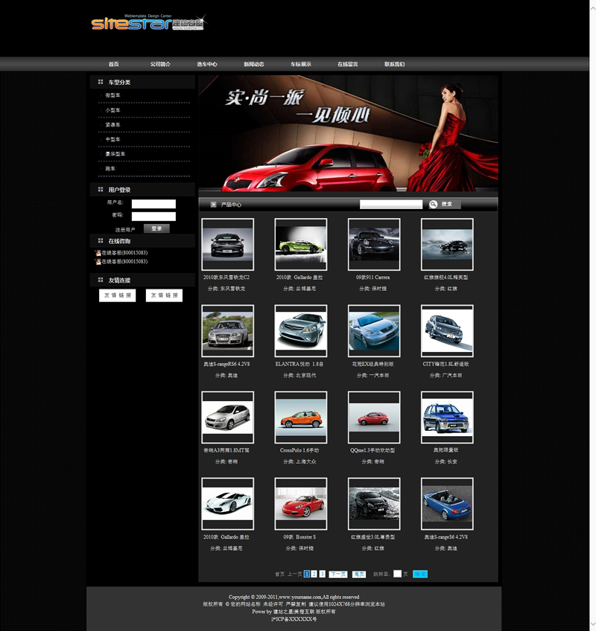
Task: Click the 注册用户 register link
Action: tap(125, 230)
